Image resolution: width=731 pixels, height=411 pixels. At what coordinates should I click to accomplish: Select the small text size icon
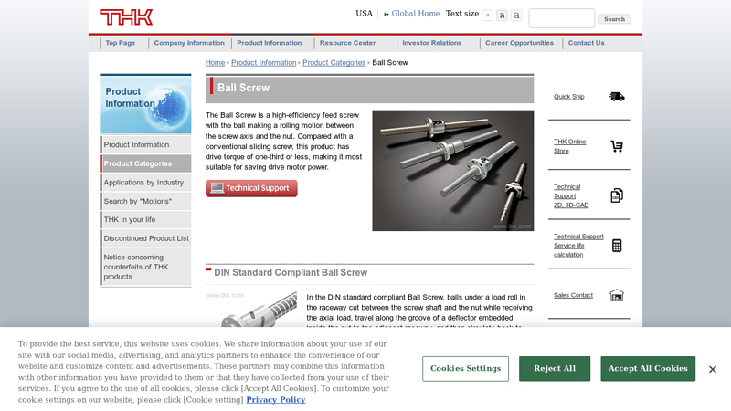tap(488, 16)
